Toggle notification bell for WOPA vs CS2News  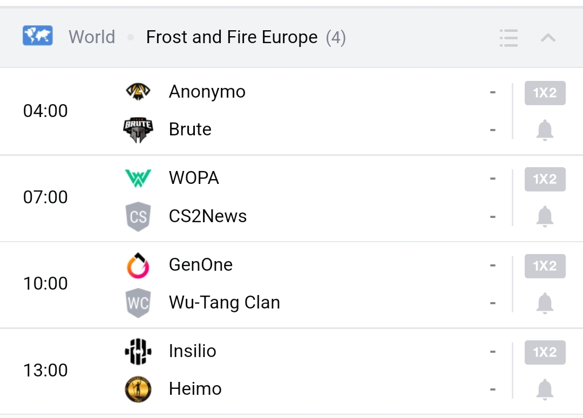[545, 217]
